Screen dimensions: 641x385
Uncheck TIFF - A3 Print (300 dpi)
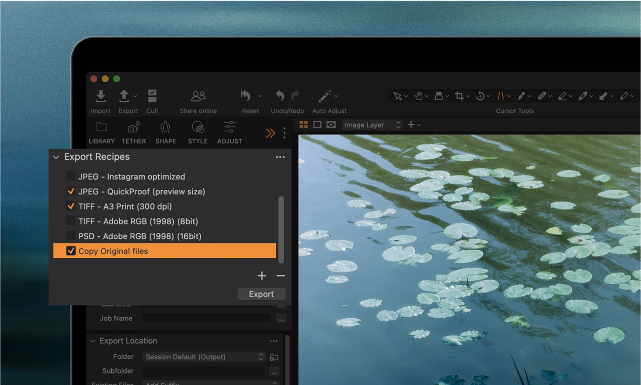[x=70, y=206]
